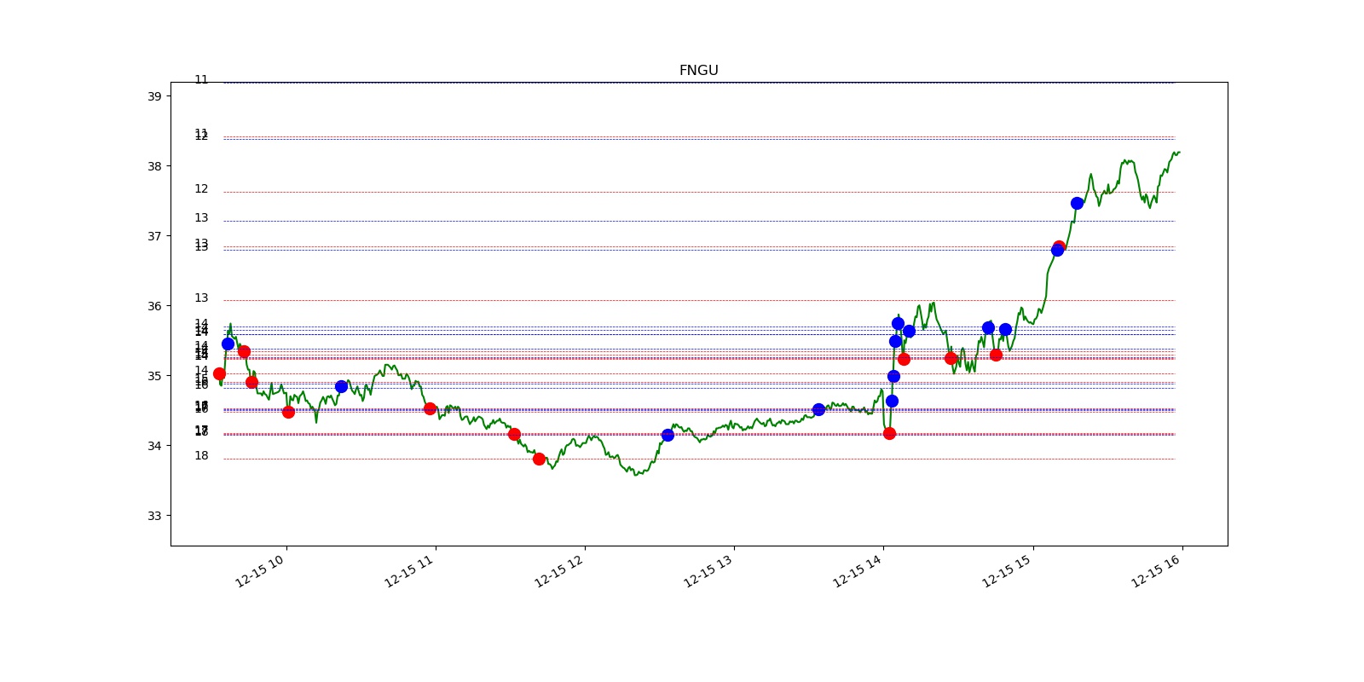Click y-axis tick label 39
Viewport: 1364px width, 682px height.
click(154, 96)
